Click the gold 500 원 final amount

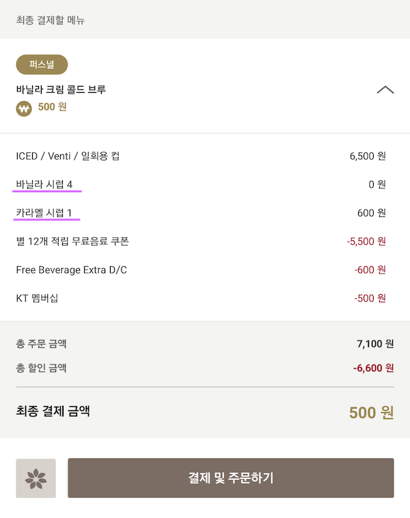pyautogui.click(x=371, y=413)
